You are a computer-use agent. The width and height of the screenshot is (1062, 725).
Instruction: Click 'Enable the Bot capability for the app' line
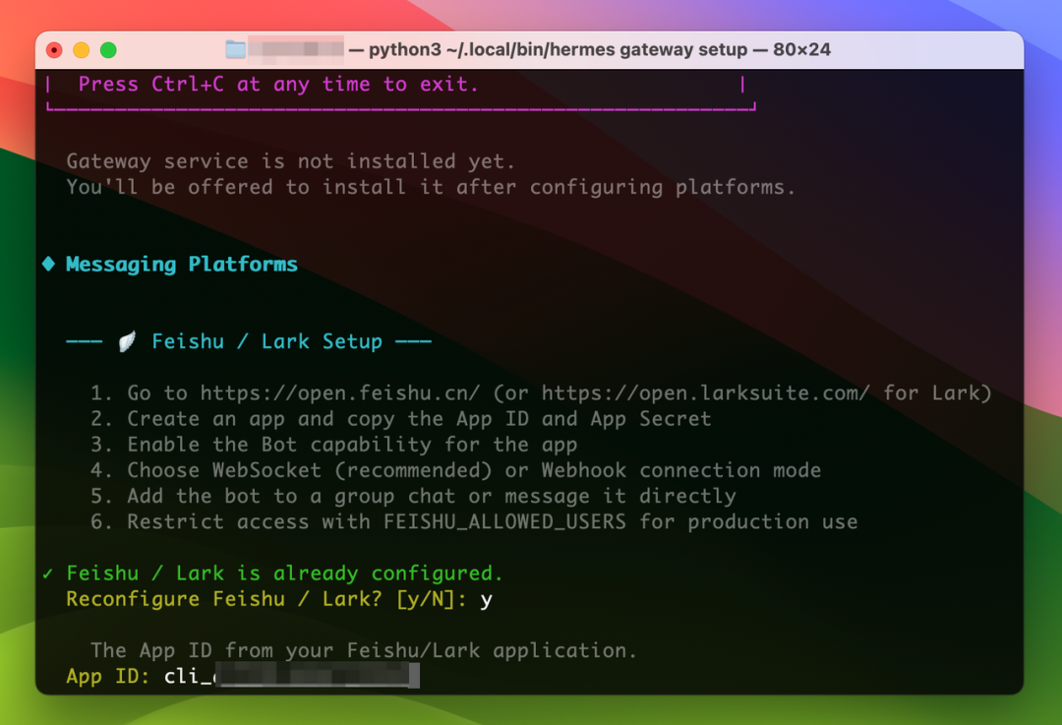(x=334, y=445)
